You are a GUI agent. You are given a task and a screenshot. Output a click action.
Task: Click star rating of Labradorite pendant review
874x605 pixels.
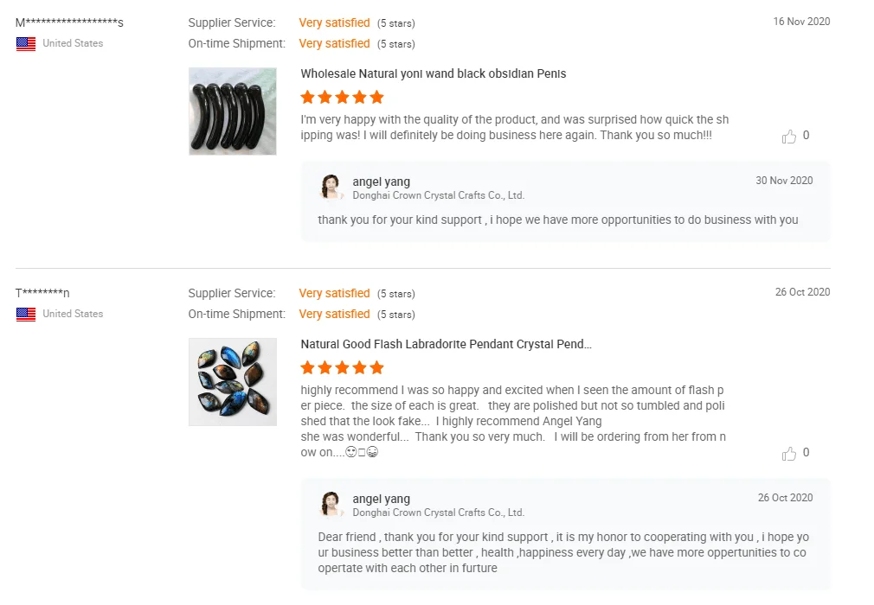[342, 367]
